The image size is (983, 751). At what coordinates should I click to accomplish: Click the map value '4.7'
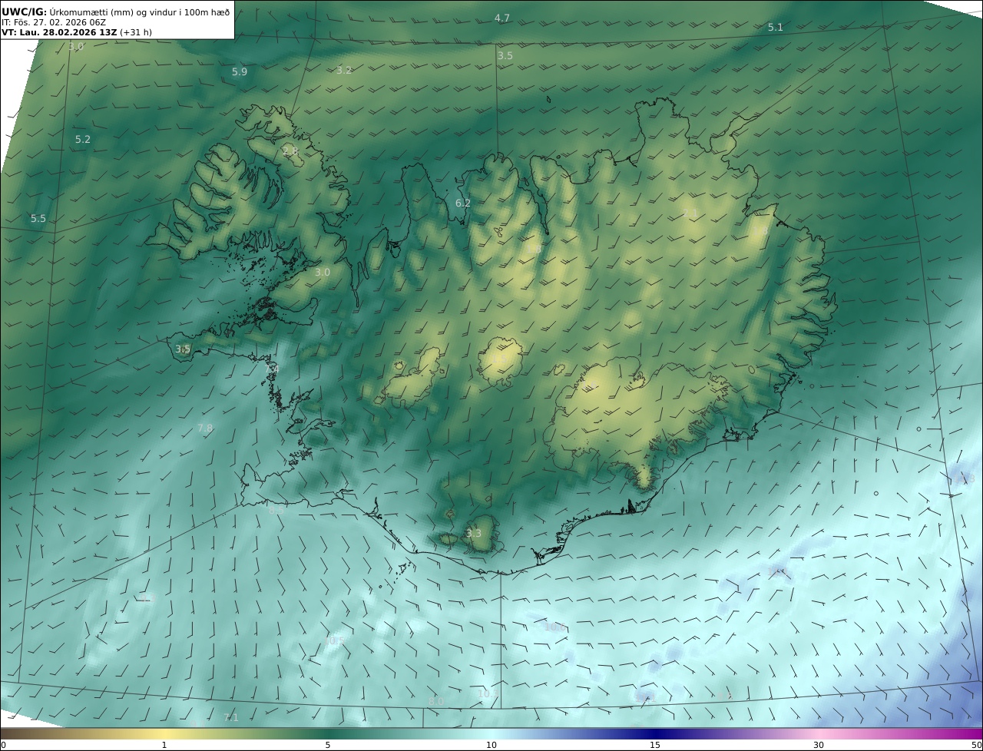(x=502, y=18)
